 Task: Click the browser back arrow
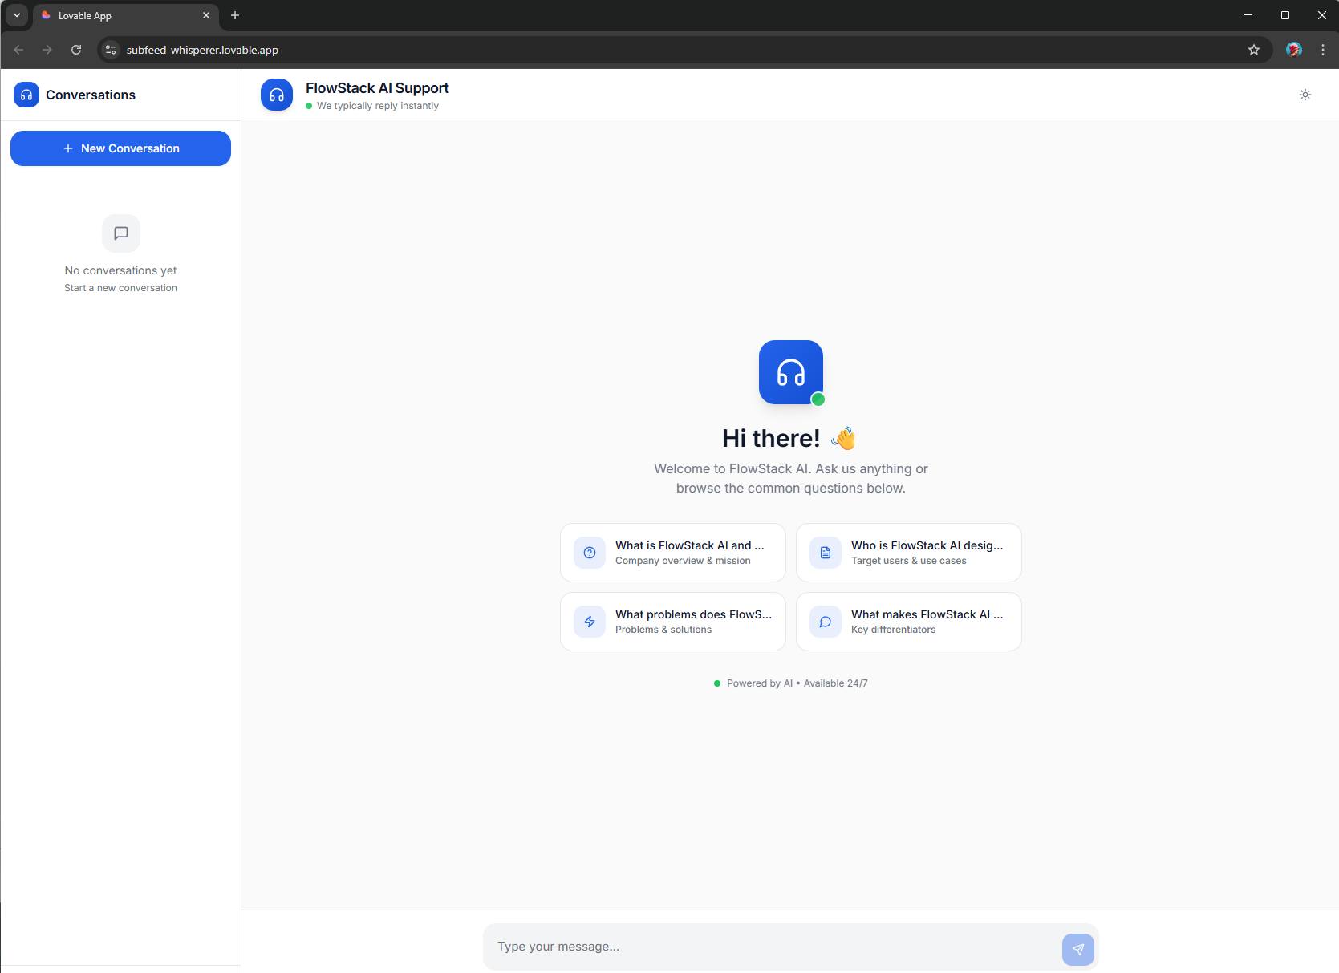pyautogui.click(x=18, y=50)
